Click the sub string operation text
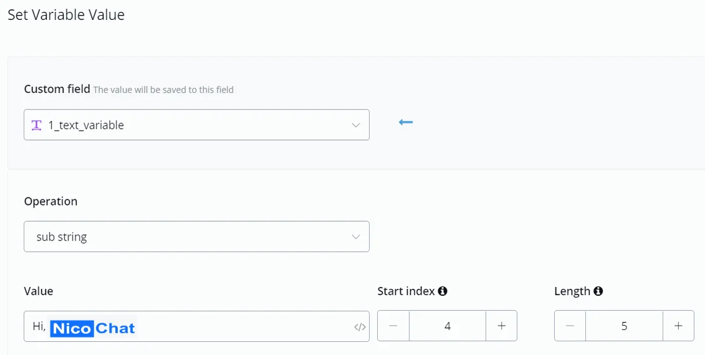This screenshot has height=355, width=705. pyautogui.click(x=62, y=237)
